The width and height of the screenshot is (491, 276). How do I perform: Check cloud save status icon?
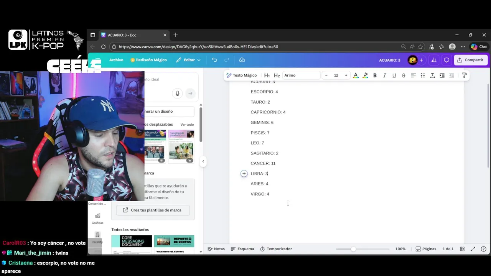point(242,60)
